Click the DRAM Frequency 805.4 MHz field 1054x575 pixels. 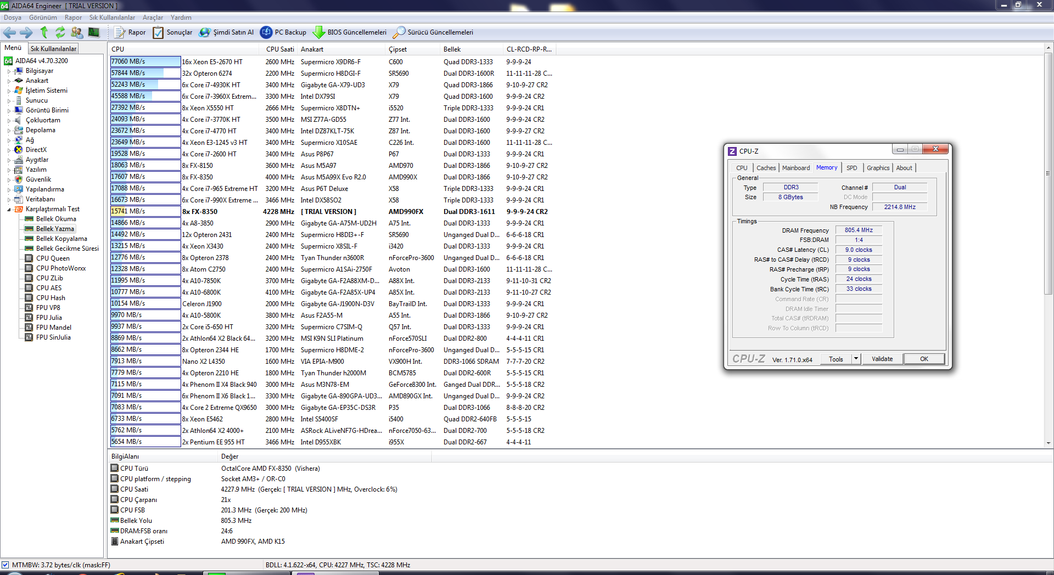(859, 230)
